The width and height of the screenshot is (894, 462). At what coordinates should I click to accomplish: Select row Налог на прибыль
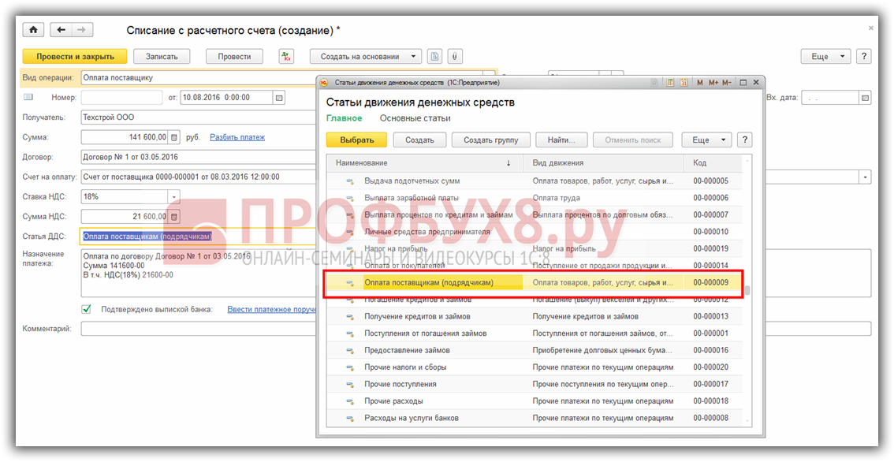[x=534, y=248]
